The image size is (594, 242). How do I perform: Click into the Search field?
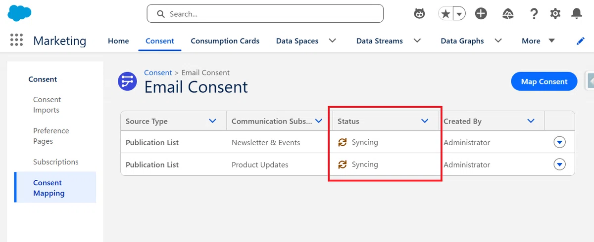coord(265,14)
